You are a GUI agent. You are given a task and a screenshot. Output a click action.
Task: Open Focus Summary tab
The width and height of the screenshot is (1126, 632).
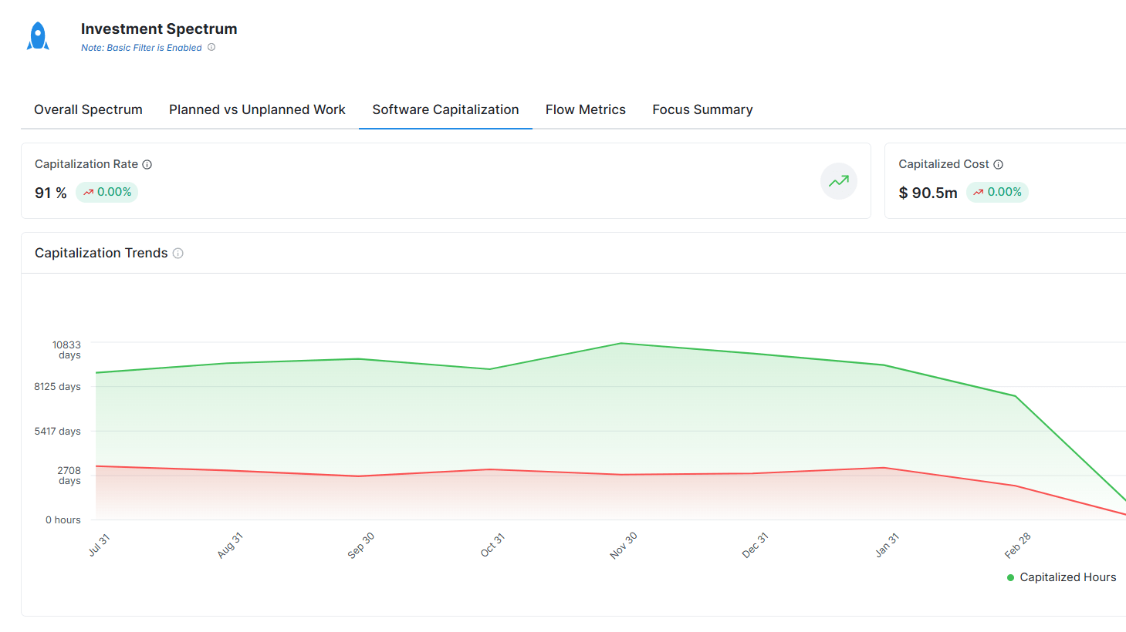click(702, 109)
